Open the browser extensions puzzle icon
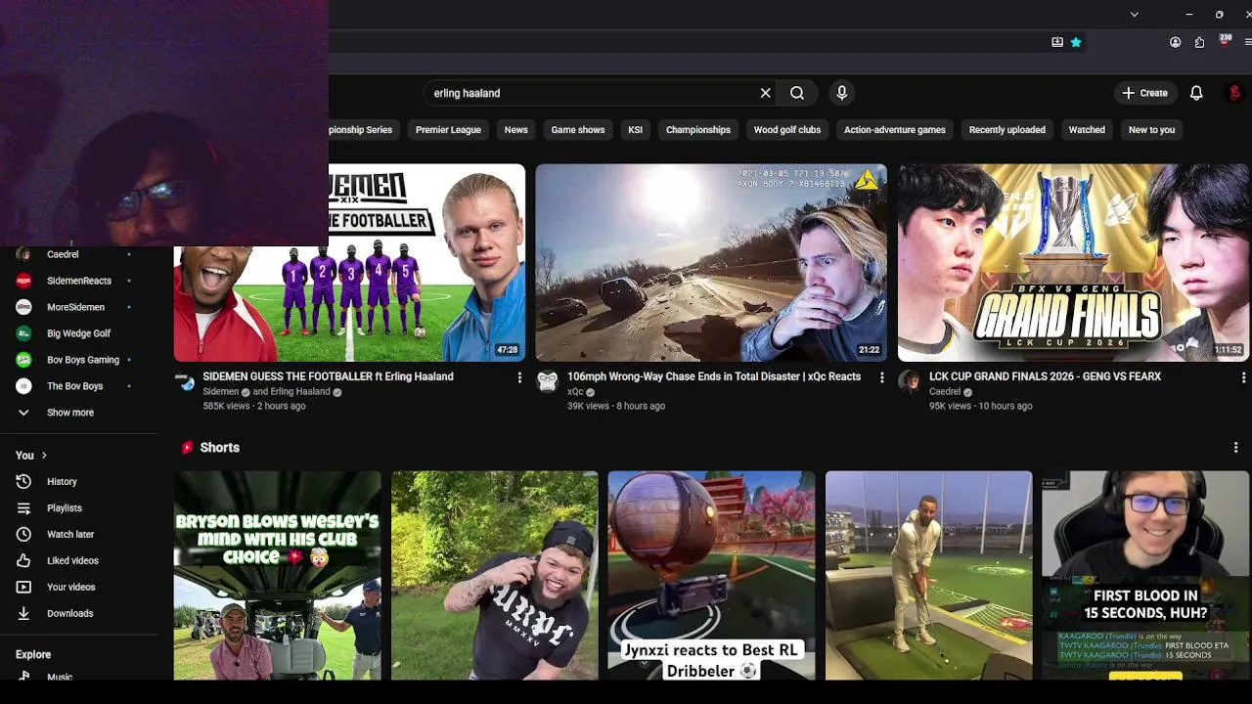 (x=1199, y=42)
